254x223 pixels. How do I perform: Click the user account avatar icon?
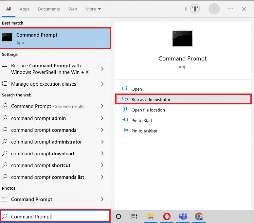tap(214, 9)
